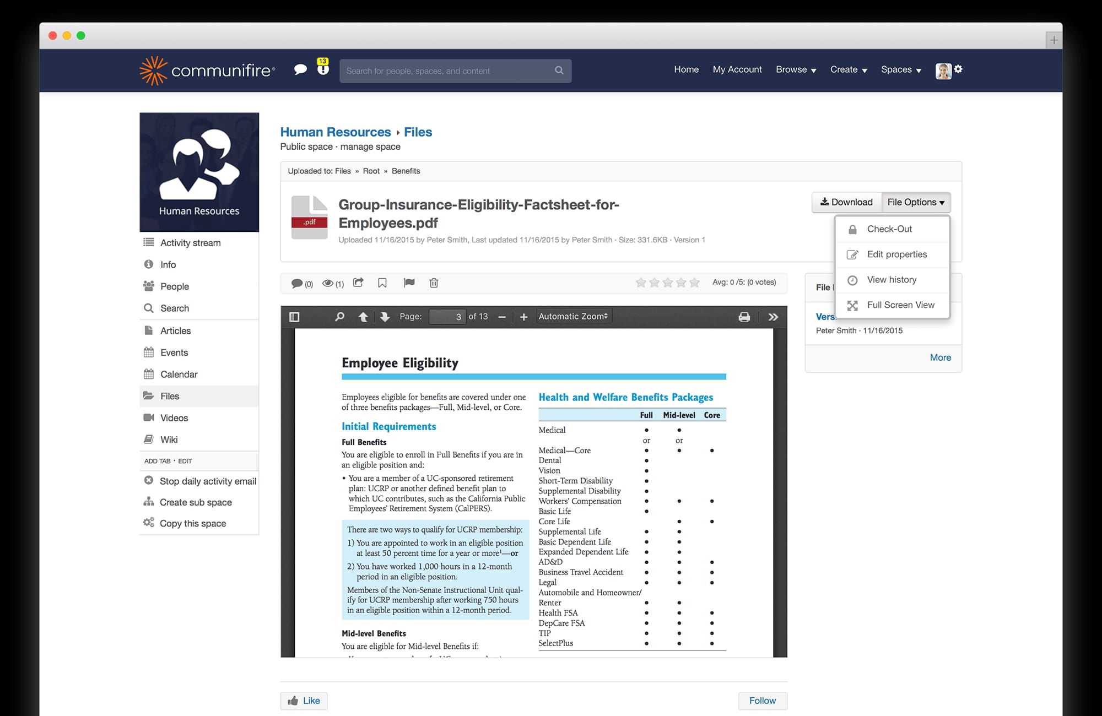This screenshot has height=716, width=1102.
Task: Open the user avatar profile picture
Action: (x=943, y=71)
